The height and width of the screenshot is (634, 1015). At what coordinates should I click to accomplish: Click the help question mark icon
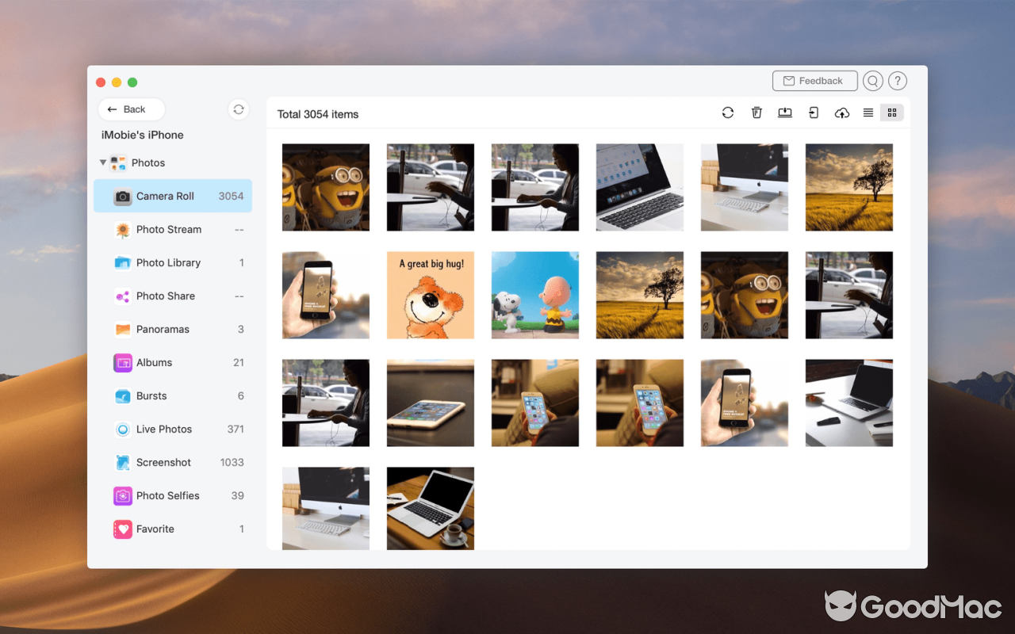pyautogui.click(x=897, y=80)
